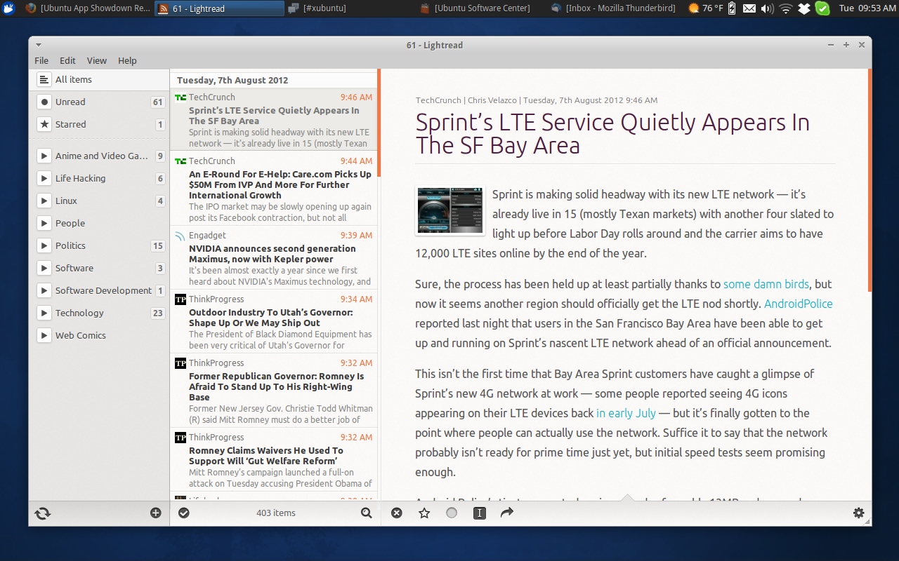Close the article with the X icon
This screenshot has height=561, width=899.
click(x=397, y=513)
